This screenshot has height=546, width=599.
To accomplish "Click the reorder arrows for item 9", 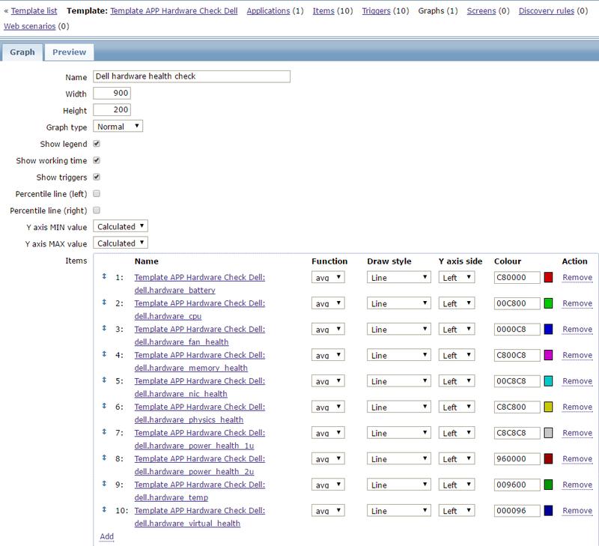I will click(x=104, y=484).
